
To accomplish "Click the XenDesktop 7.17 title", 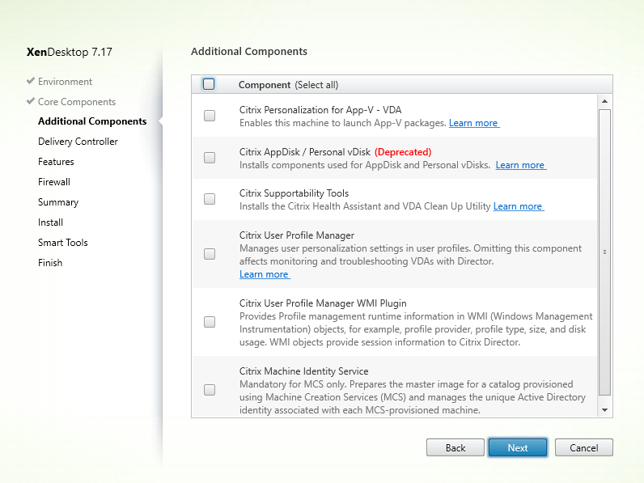I will [70, 52].
